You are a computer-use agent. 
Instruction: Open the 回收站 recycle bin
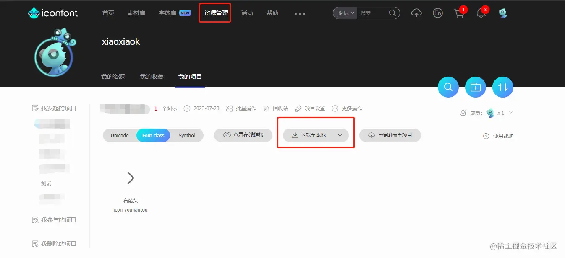275,108
